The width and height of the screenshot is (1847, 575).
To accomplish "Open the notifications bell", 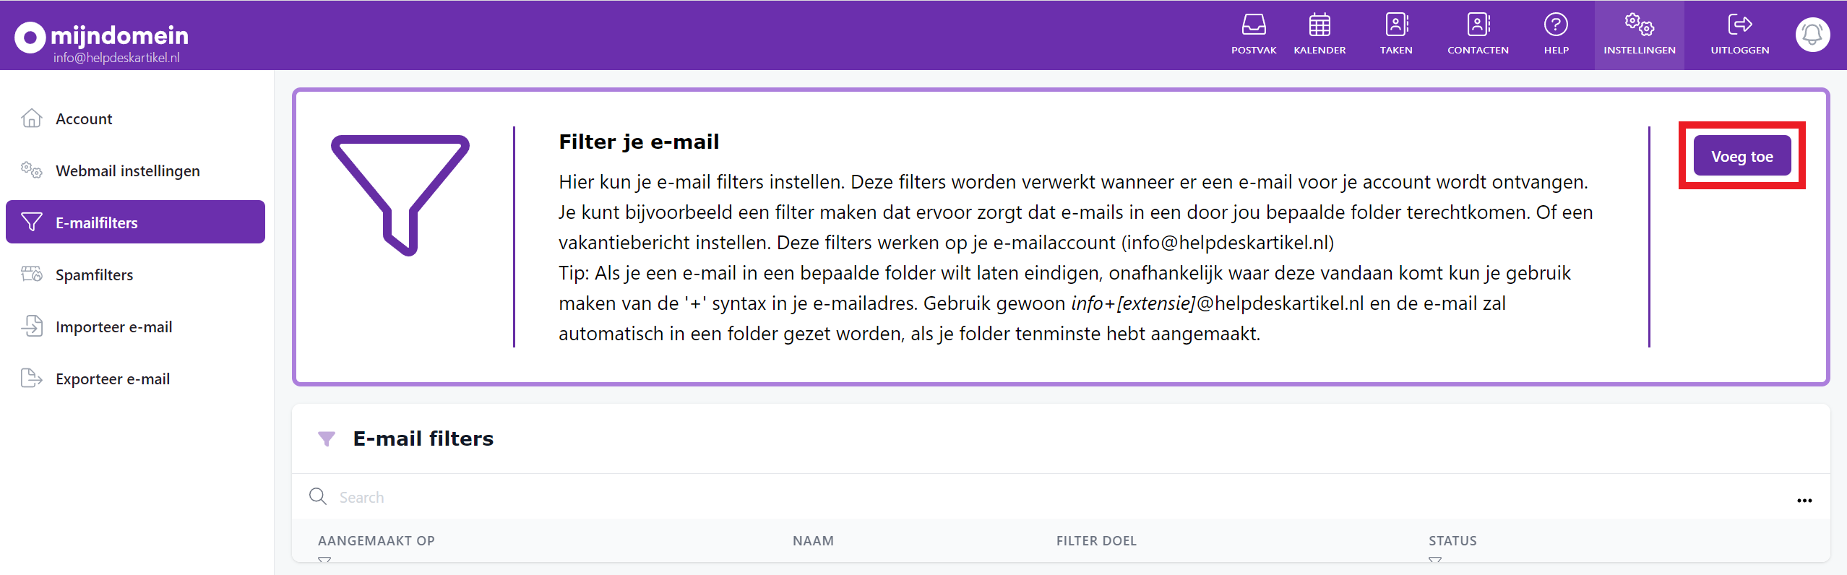I will (1812, 34).
